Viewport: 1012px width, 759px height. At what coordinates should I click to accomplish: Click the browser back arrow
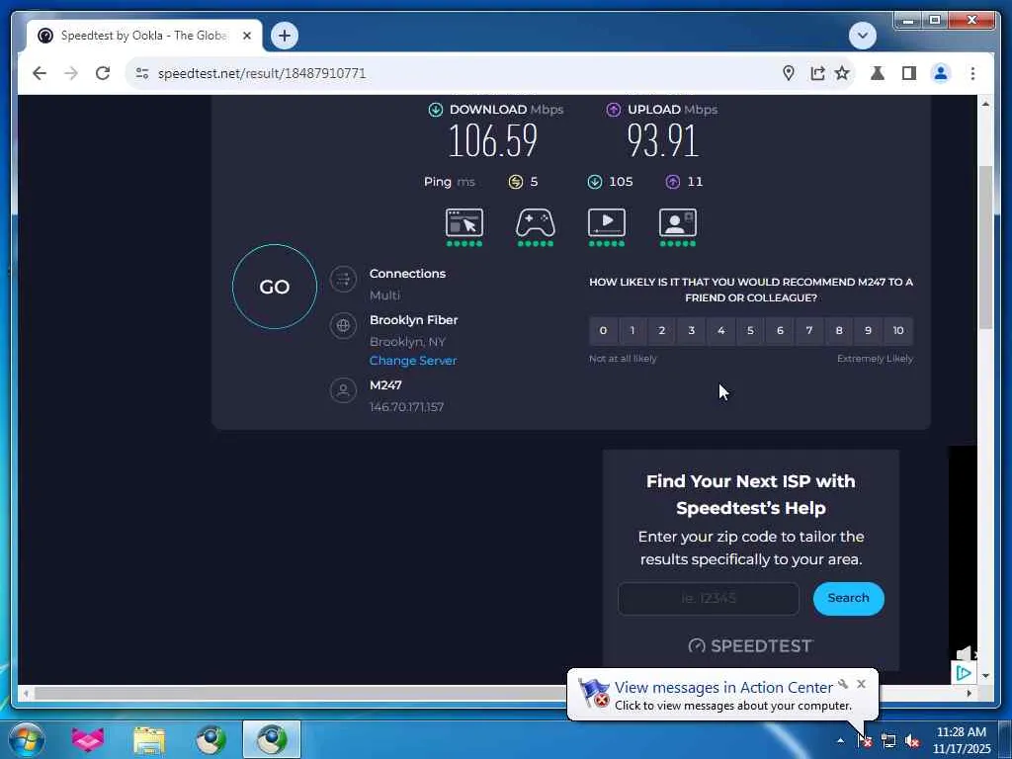point(40,73)
